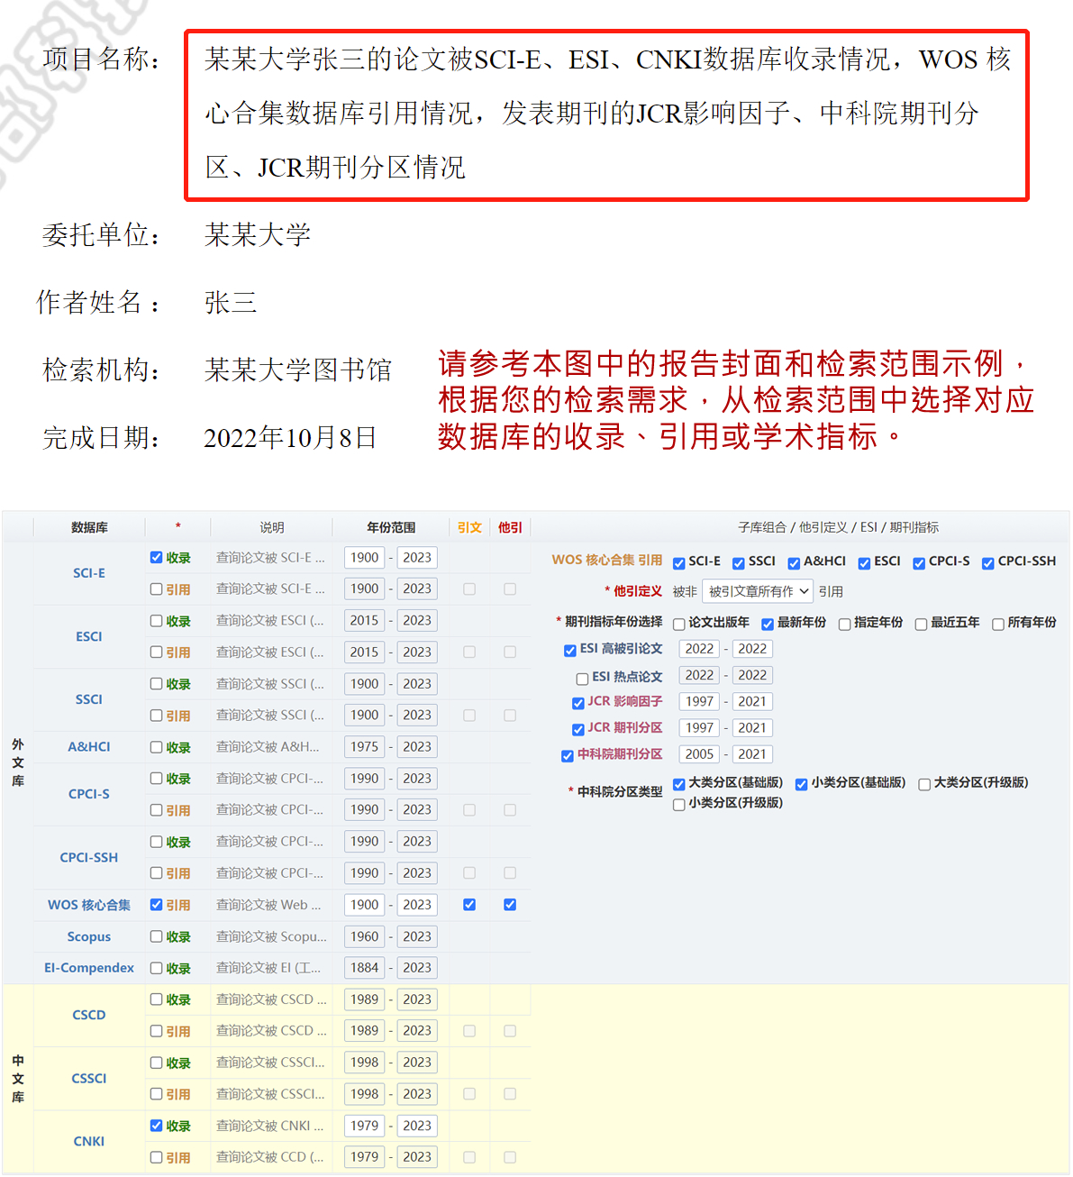Enable the ESI 热点论文 checkbox

click(582, 679)
